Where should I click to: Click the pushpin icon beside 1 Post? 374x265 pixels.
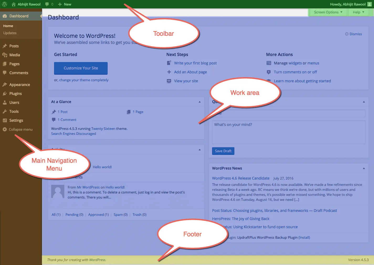[x=54, y=112]
